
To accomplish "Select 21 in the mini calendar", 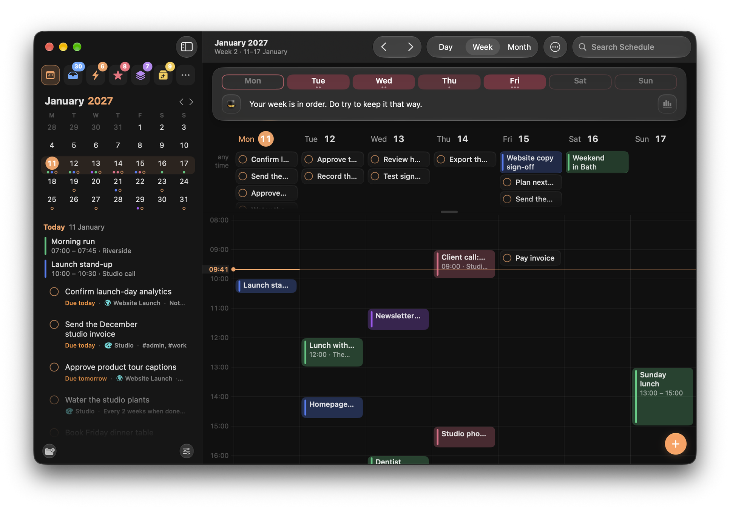I will coord(118,182).
